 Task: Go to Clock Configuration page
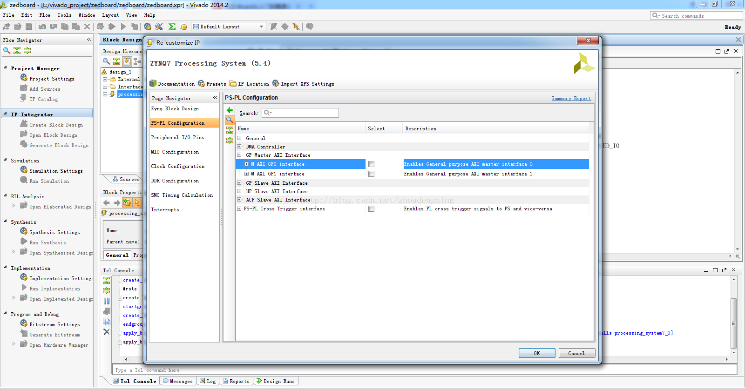click(177, 166)
